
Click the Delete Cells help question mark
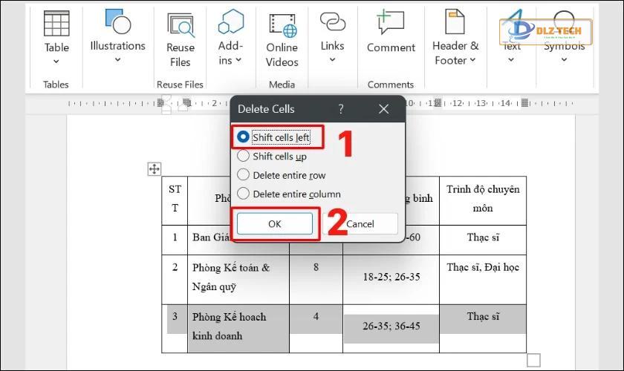[341, 109]
